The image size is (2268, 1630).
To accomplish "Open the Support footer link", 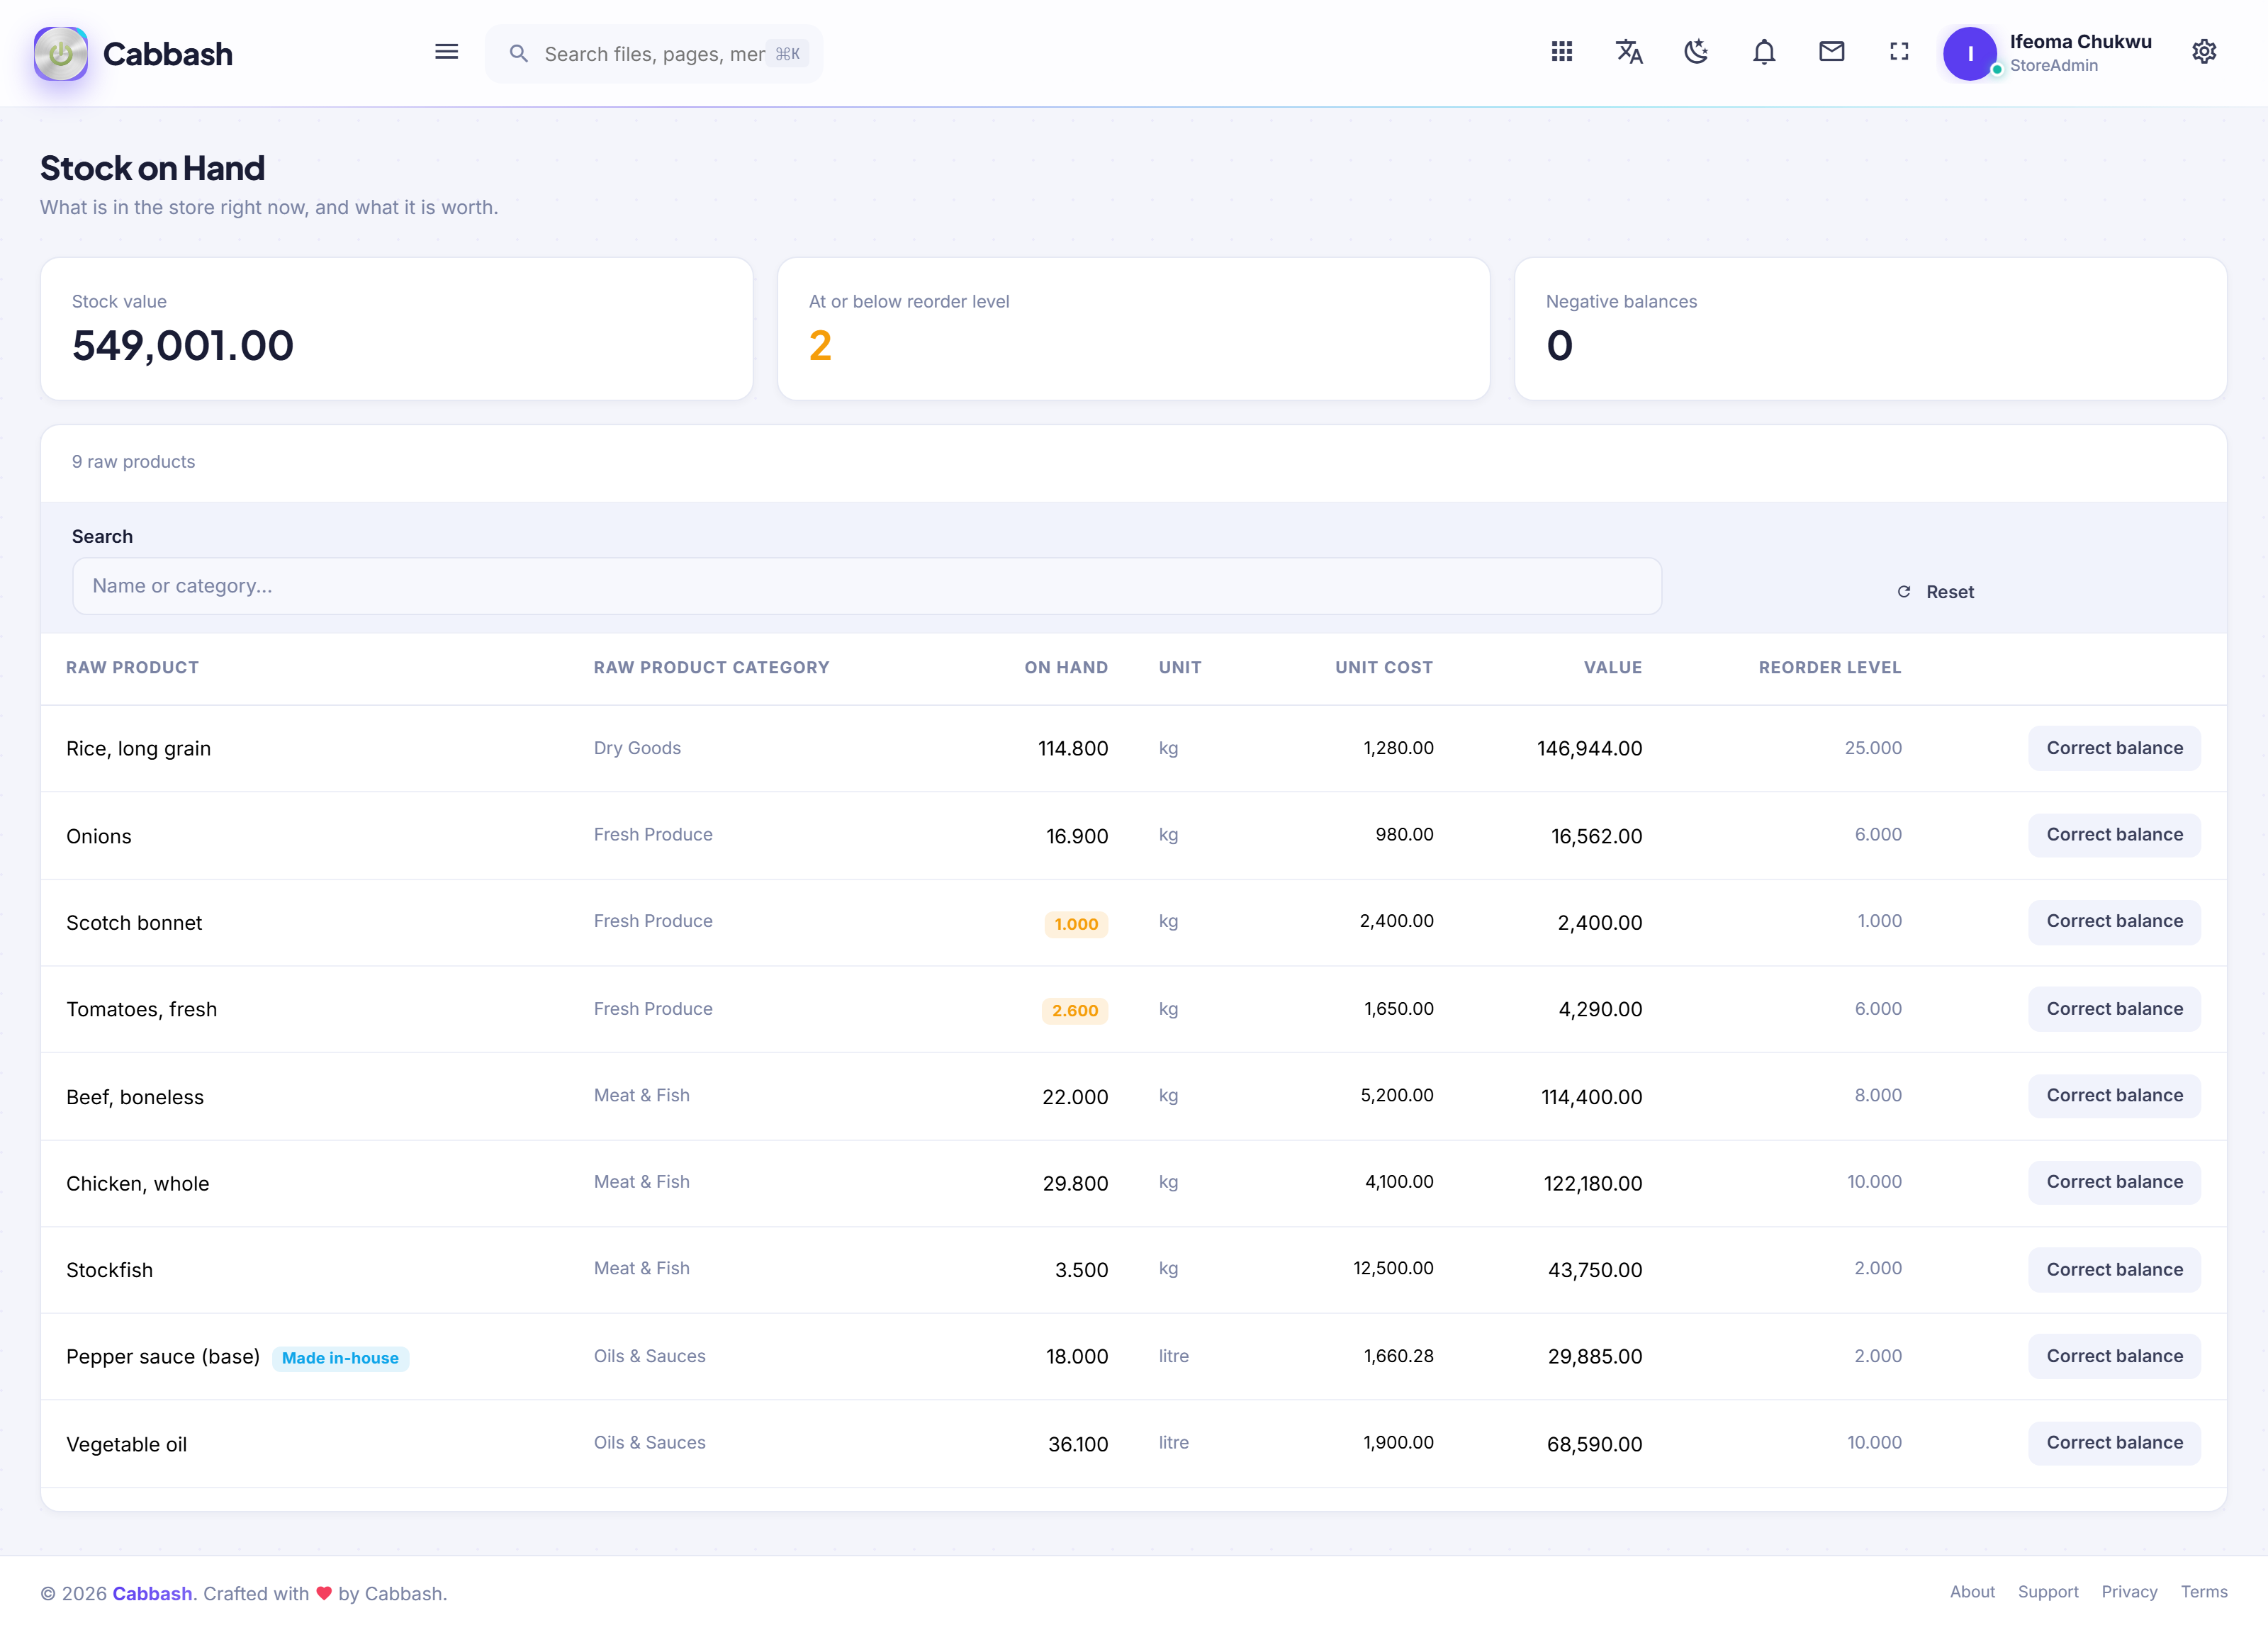I will coord(2047,1592).
